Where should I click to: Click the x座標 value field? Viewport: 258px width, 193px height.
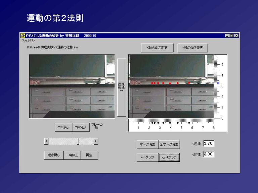[208, 143]
